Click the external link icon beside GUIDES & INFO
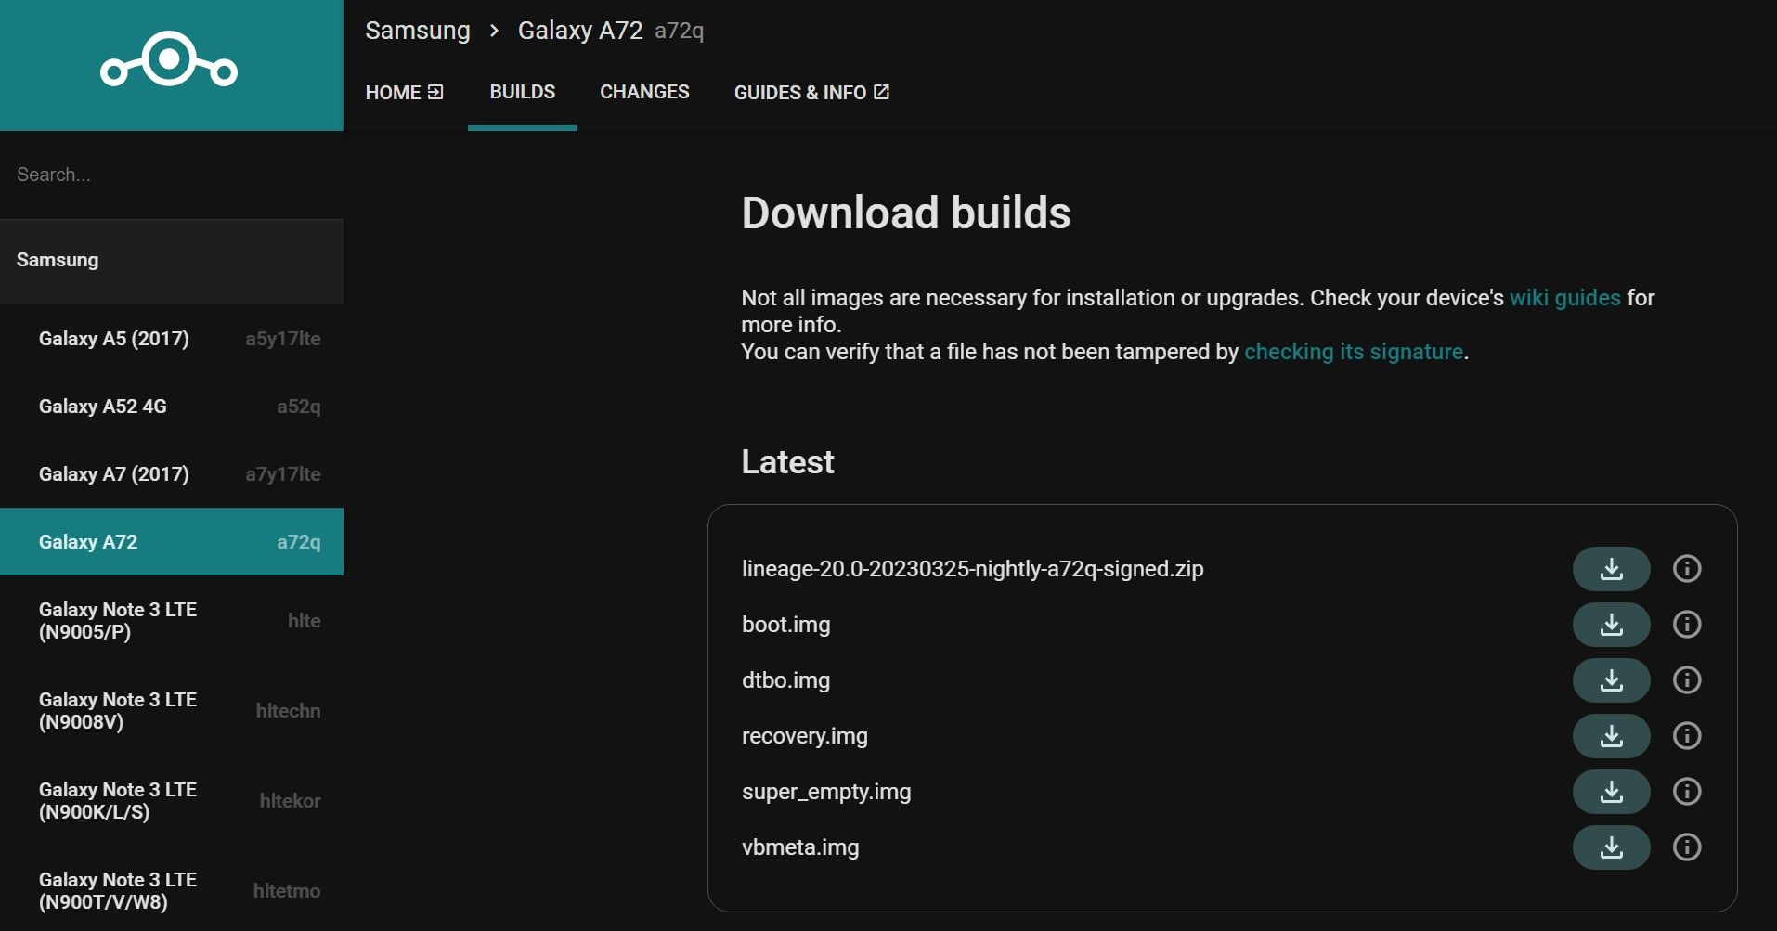Image resolution: width=1777 pixels, height=931 pixels. pos(881,92)
